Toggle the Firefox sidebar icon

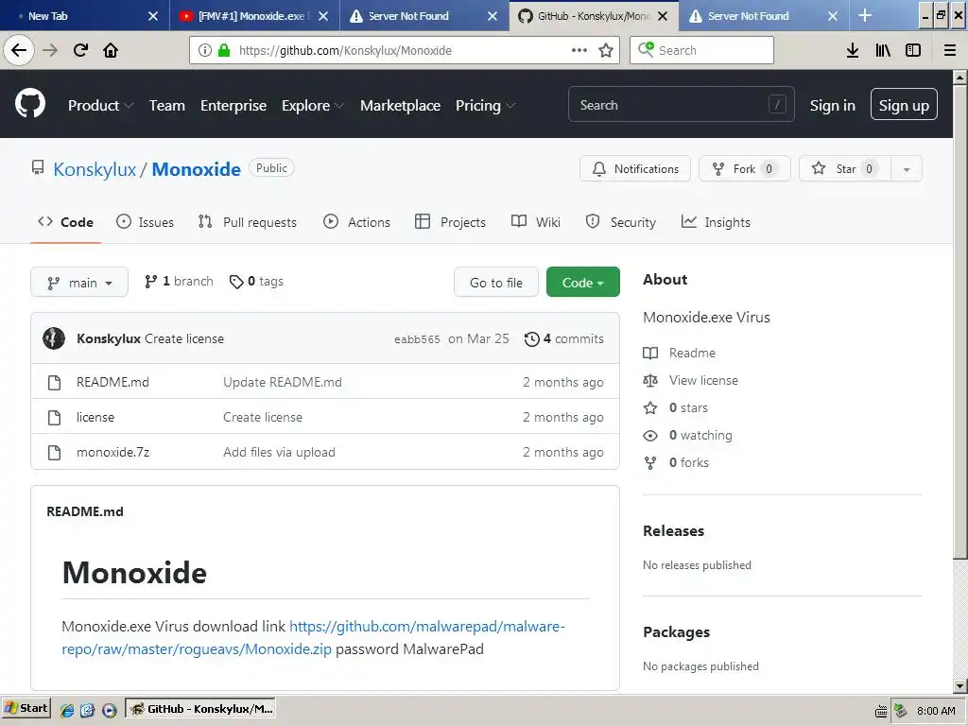coord(913,50)
